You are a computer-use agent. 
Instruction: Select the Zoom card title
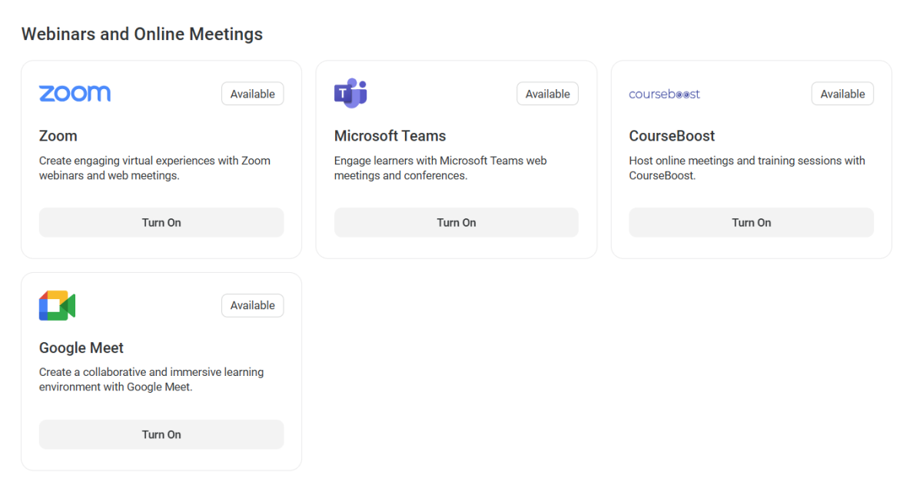(58, 135)
